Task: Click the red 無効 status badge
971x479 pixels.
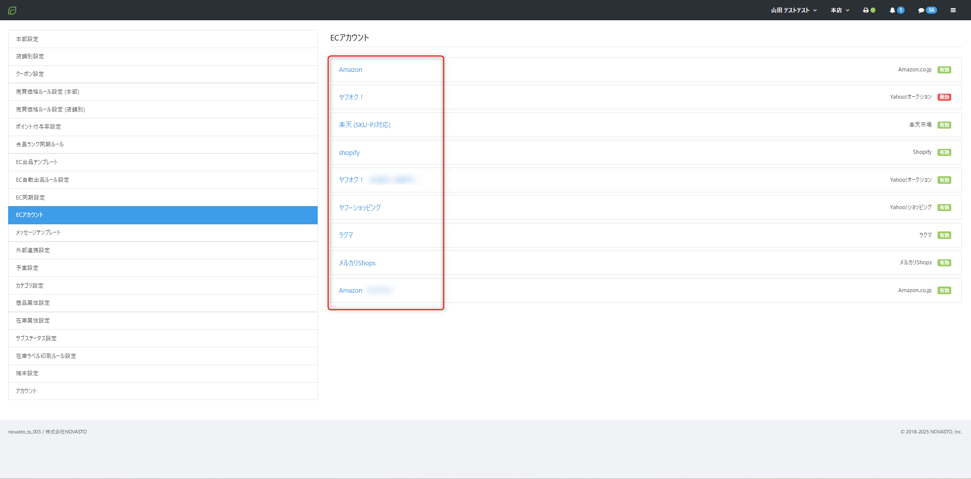Action: (x=944, y=97)
